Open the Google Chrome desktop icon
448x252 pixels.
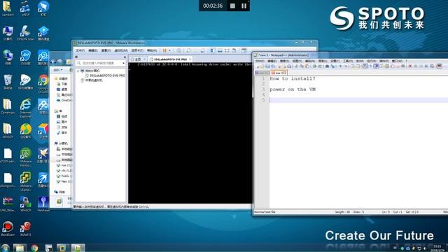click(x=43, y=84)
